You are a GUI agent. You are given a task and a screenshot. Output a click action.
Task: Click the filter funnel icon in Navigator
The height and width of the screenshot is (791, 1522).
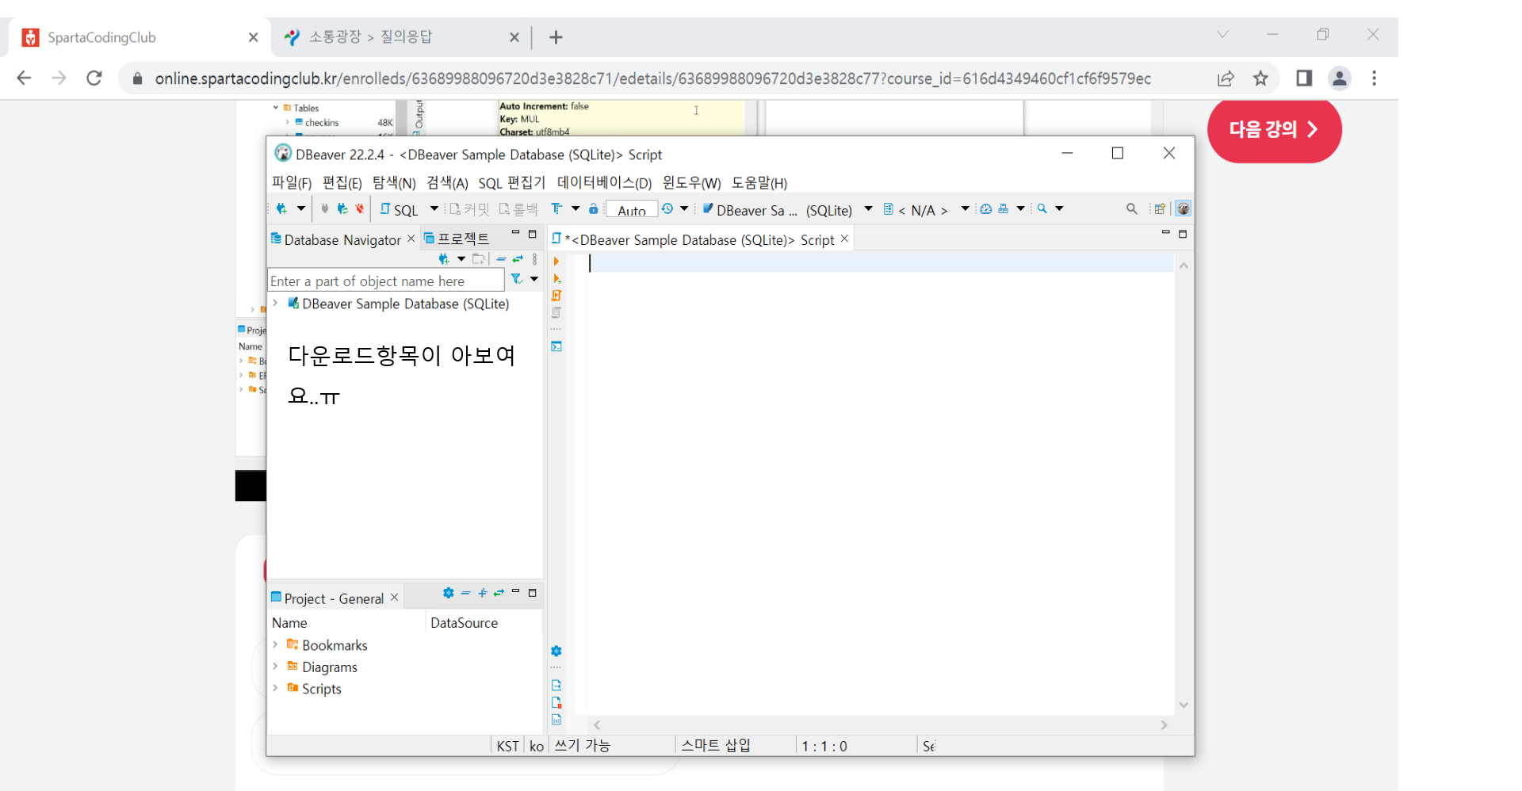point(517,279)
